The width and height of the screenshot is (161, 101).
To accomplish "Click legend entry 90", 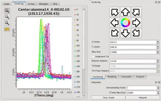I will (x=76, y=40).
